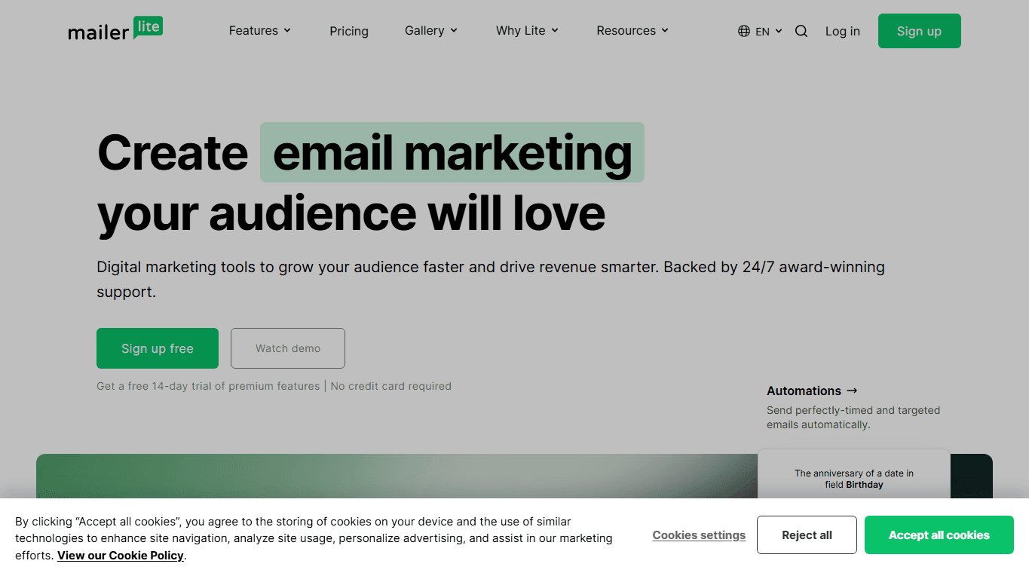The height and width of the screenshot is (579, 1029).
Task: Click 'No credit card required' text
Action: (x=390, y=386)
